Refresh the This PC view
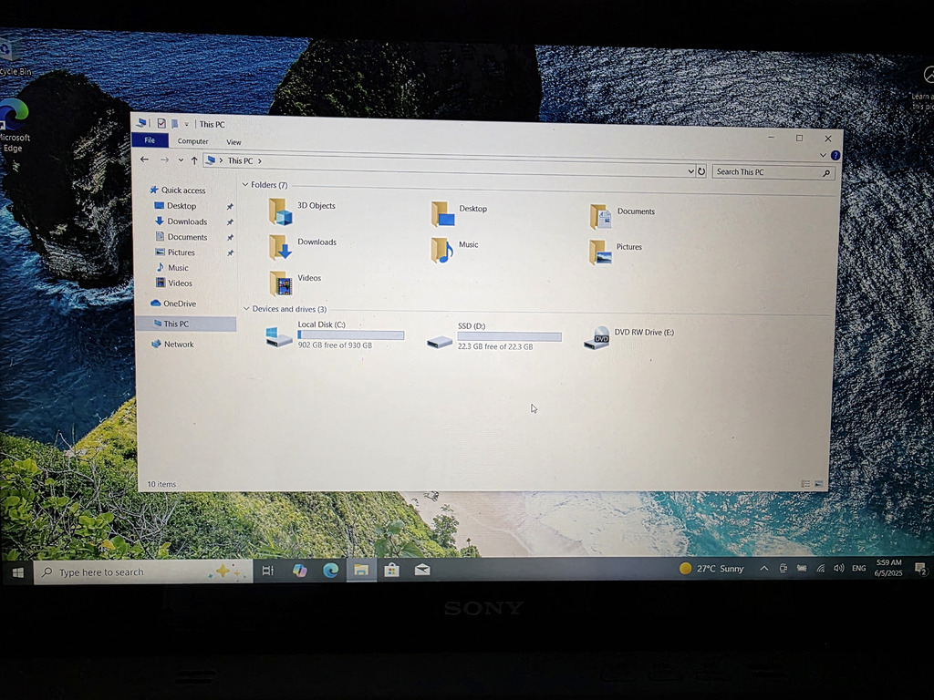Image resolution: width=934 pixels, height=700 pixels. pos(701,171)
